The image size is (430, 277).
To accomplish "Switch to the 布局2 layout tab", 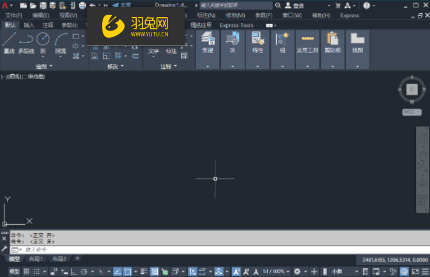I will point(59,258).
